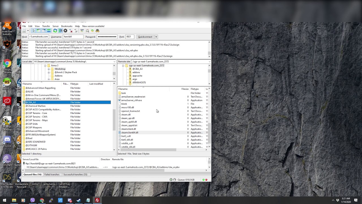Open Viber from the taskbar
The height and width of the screenshot is (204, 362).
pos(33,201)
